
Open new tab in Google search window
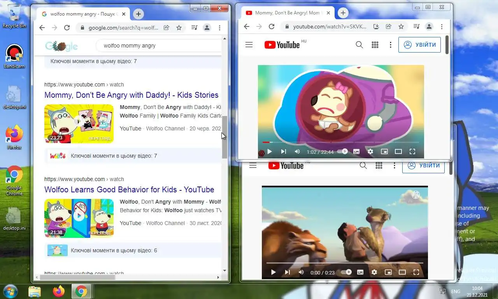(138, 14)
